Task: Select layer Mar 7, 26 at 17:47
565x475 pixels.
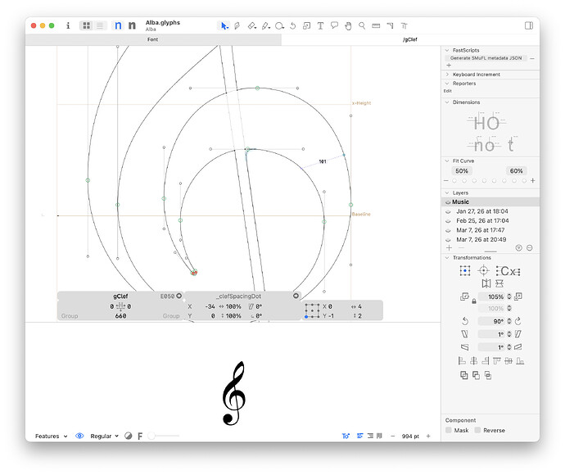Action: click(481, 230)
